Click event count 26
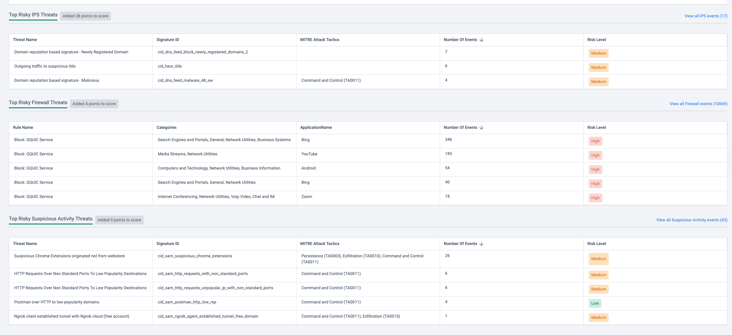This screenshot has height=335, width=732. (447, 256)
